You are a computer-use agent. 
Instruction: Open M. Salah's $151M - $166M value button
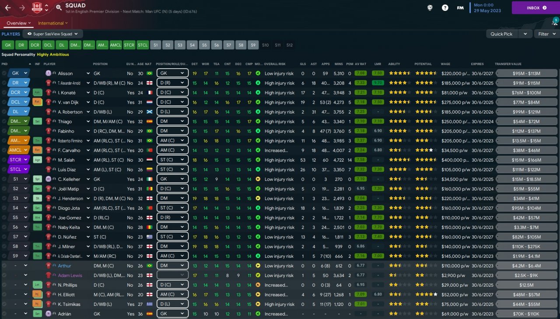click(x=527, y=160)
